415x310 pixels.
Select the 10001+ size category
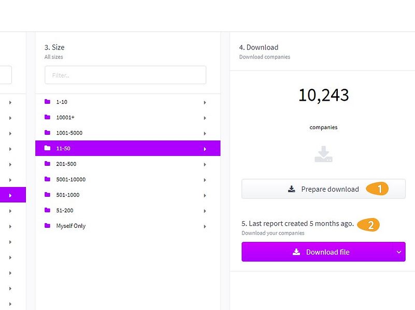coord(128,117)
